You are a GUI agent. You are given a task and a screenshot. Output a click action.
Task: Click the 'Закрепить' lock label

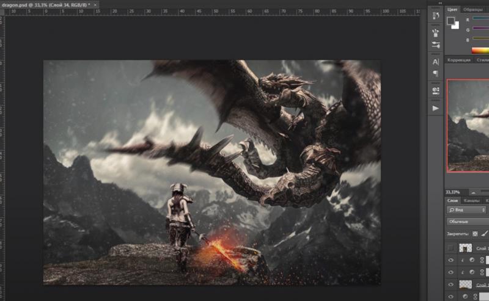click(x=457, y=233)
